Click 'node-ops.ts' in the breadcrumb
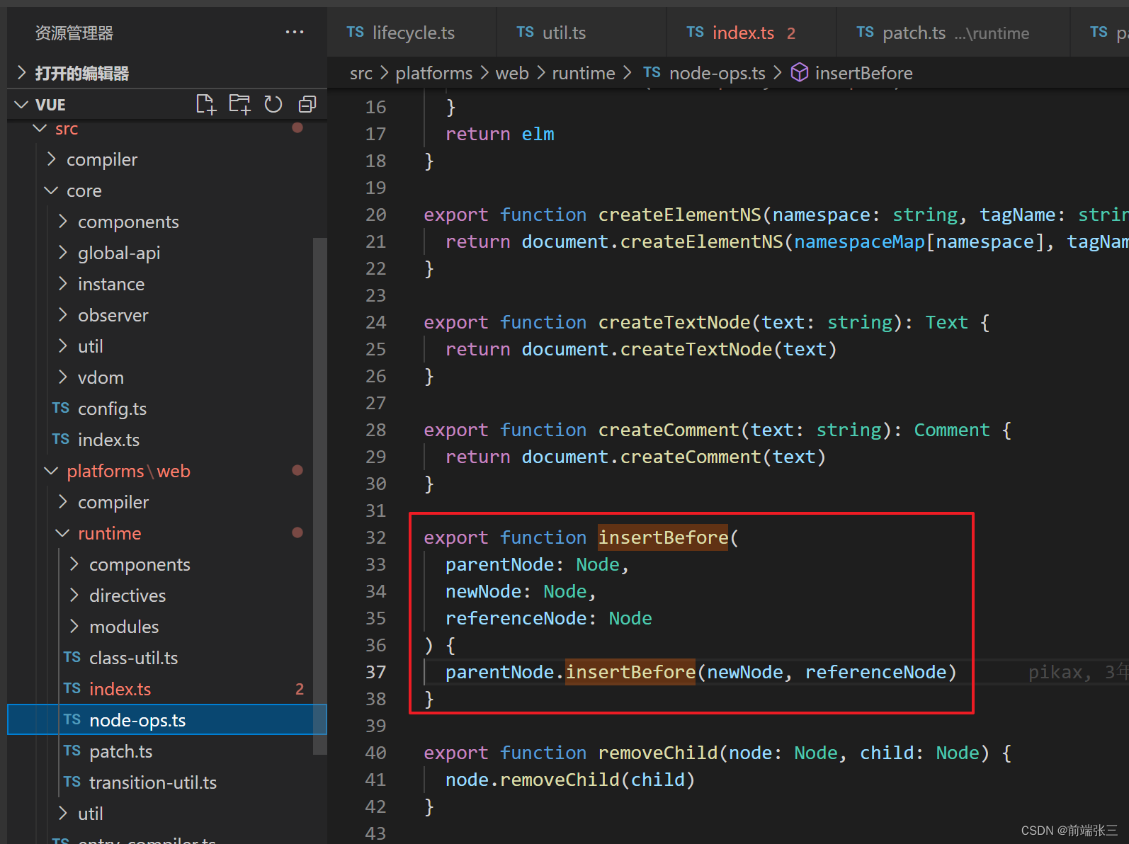This screenshot has height=844, width=1129. [x=717, y=73]
